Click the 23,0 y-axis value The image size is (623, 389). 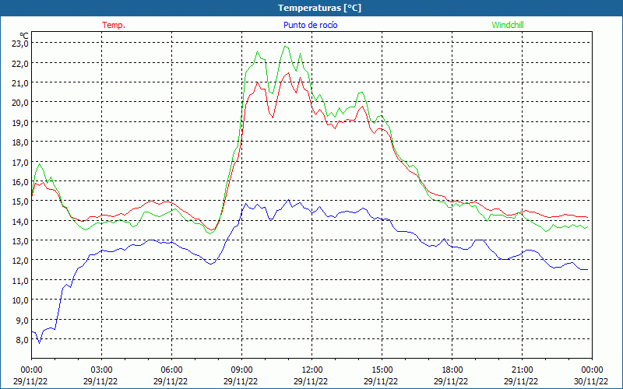pyautogui.click(x=20, y=44)
